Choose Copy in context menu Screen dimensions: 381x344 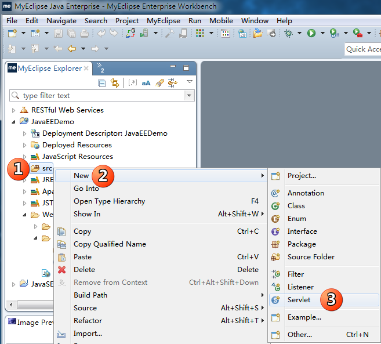pos(161,231)
